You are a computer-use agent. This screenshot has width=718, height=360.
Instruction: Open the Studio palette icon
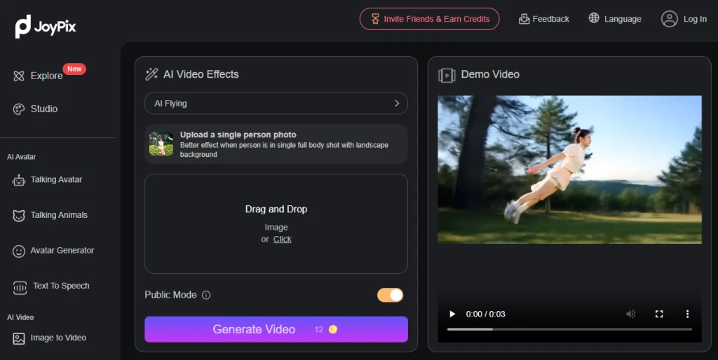[19, 109]
